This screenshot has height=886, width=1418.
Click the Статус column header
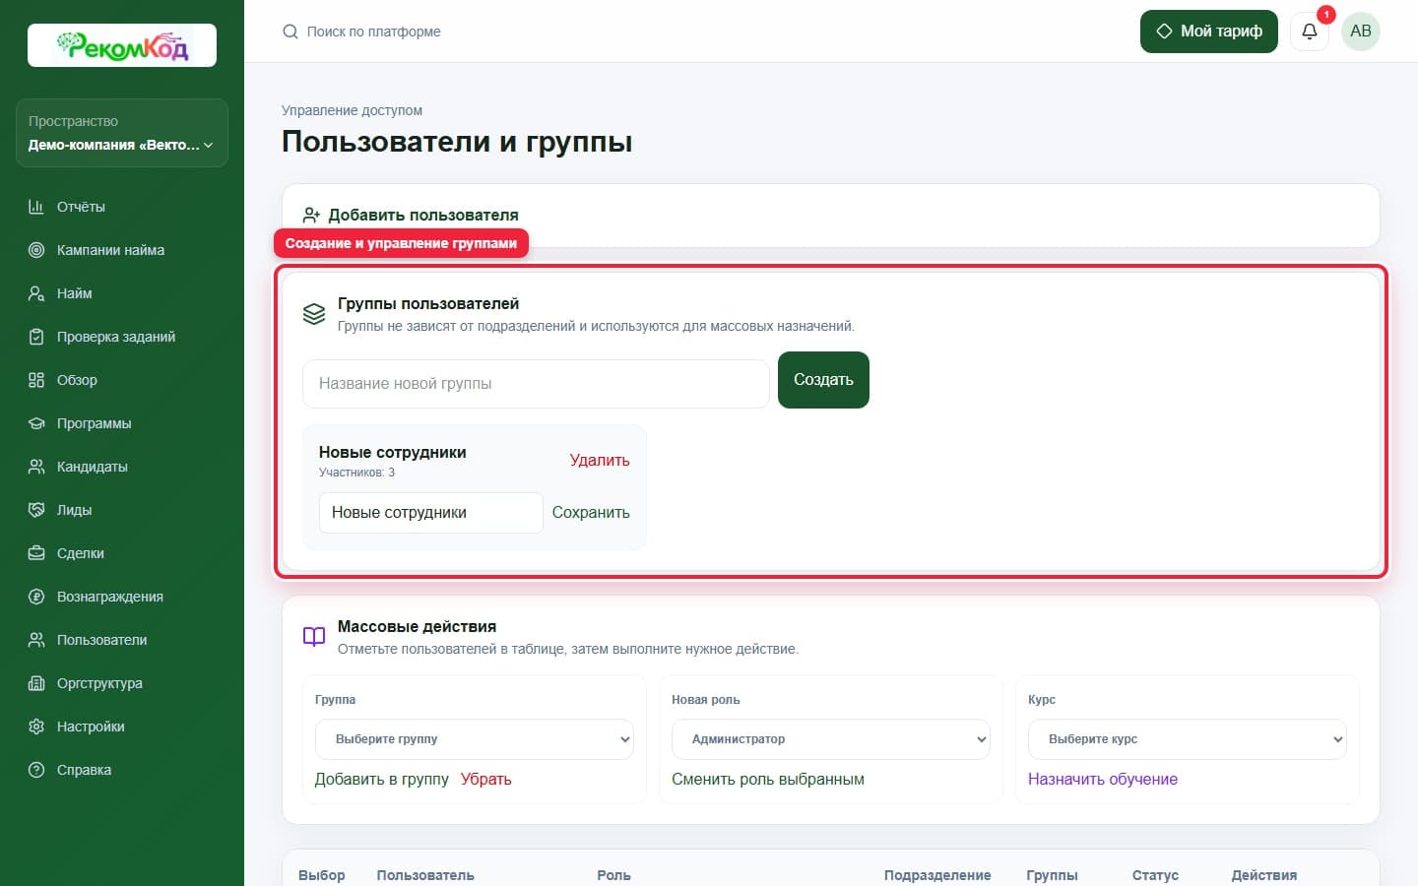tap(1155, 875)
